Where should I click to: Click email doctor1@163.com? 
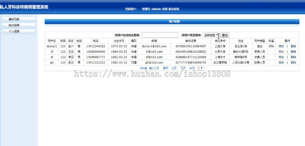tap(154, 46)
